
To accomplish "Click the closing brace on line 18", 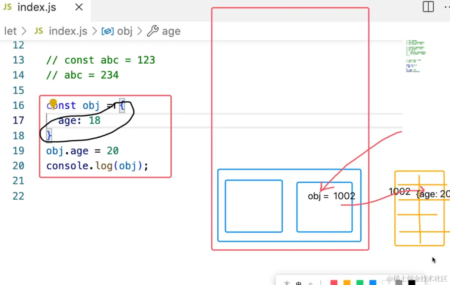I will [x=49, y=135].
